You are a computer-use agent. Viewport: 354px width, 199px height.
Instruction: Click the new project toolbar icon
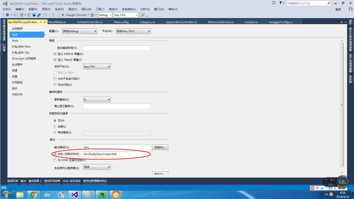pyautogui.click(x=22, y=15)
